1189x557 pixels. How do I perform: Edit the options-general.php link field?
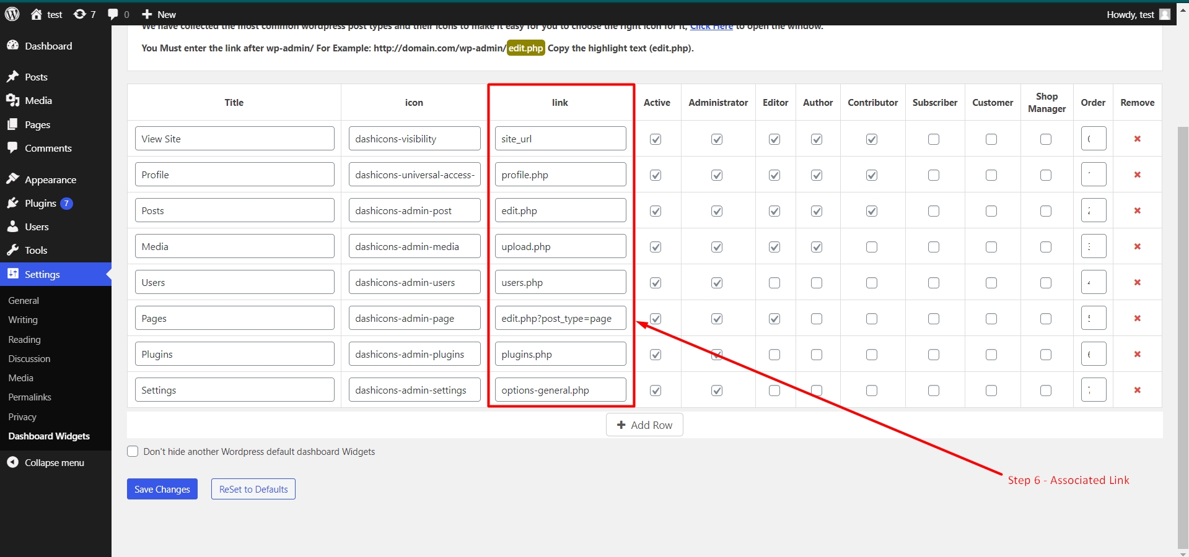point(561,390)
